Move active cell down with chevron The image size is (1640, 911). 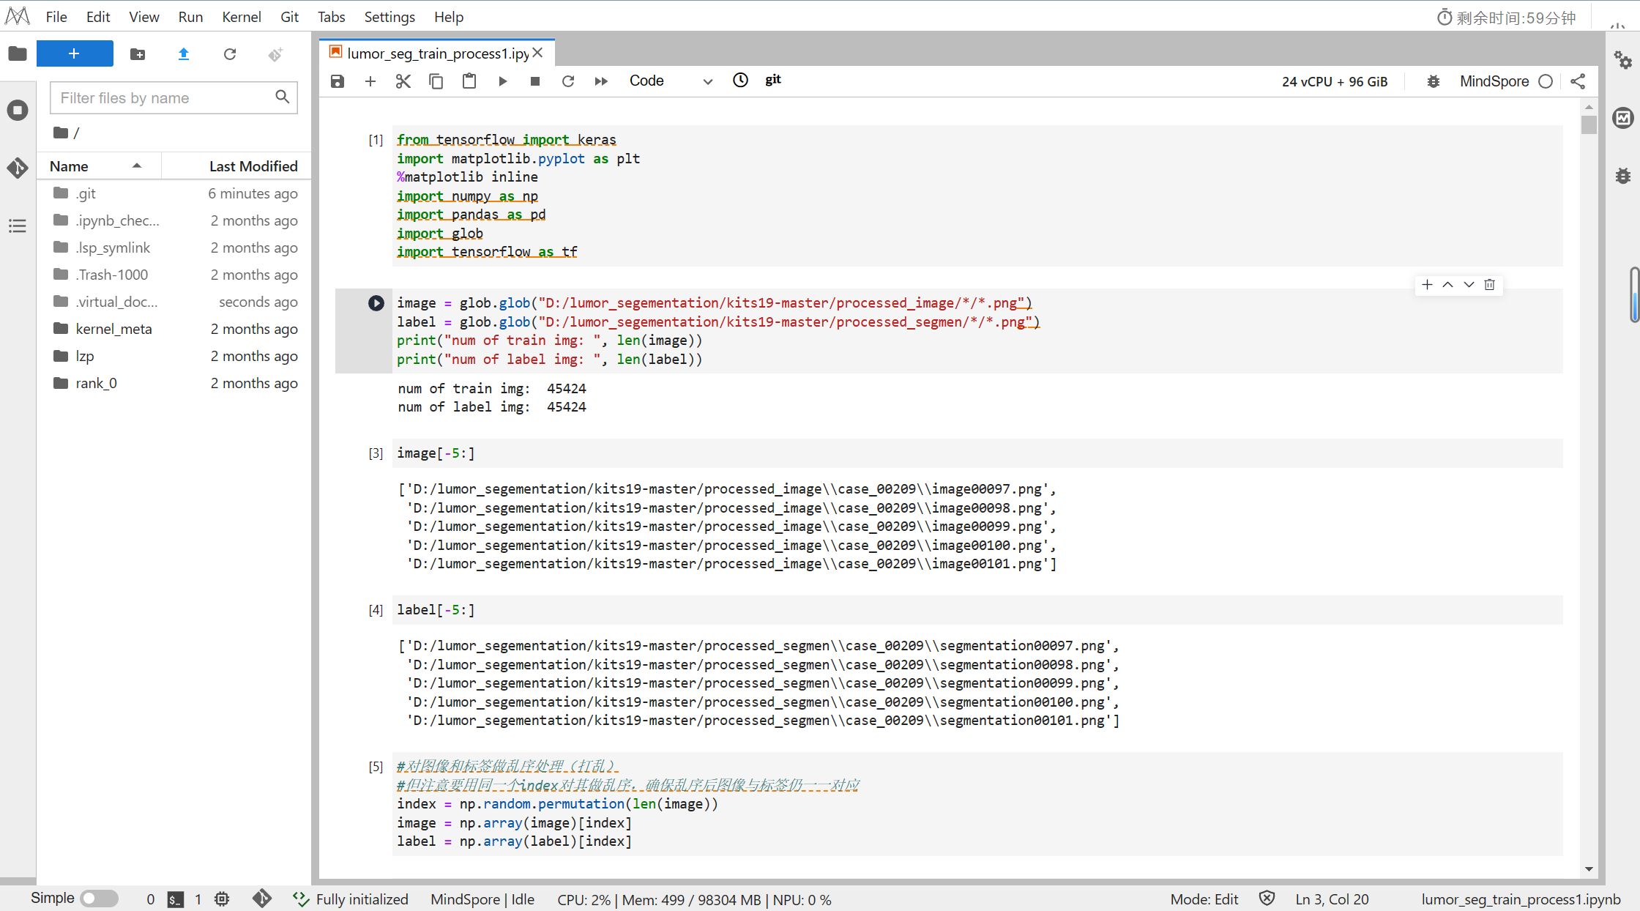[x=1469, y=285]
